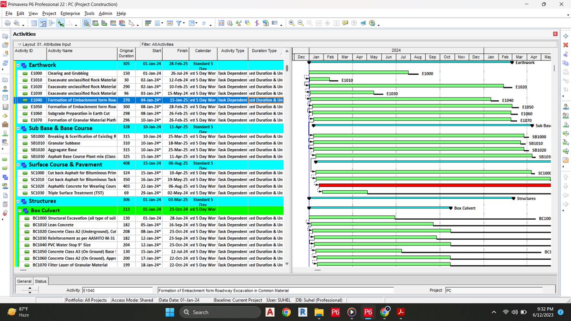Collapse the Surface Course & Pavement group
The width and height of the screenshot is (571, 321).
click(18, 165)
